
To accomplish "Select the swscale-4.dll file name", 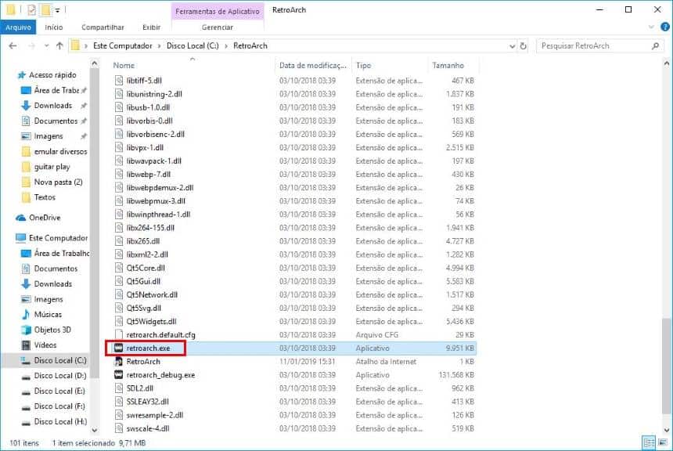I will click(148, 428).
